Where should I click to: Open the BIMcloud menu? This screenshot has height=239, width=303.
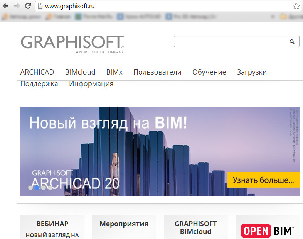80,72
